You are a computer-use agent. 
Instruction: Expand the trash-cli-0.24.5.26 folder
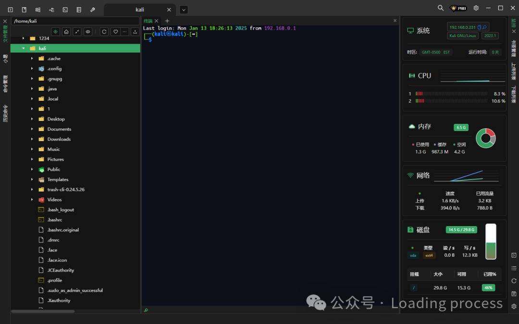click(x=32, y=190)
